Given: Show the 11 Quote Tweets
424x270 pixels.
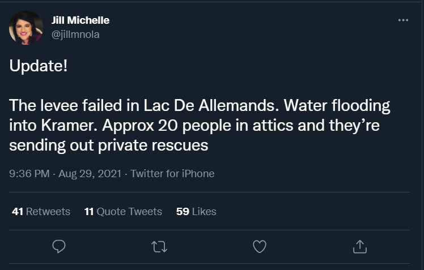Looking at the screenshot, I should point(123,211).
